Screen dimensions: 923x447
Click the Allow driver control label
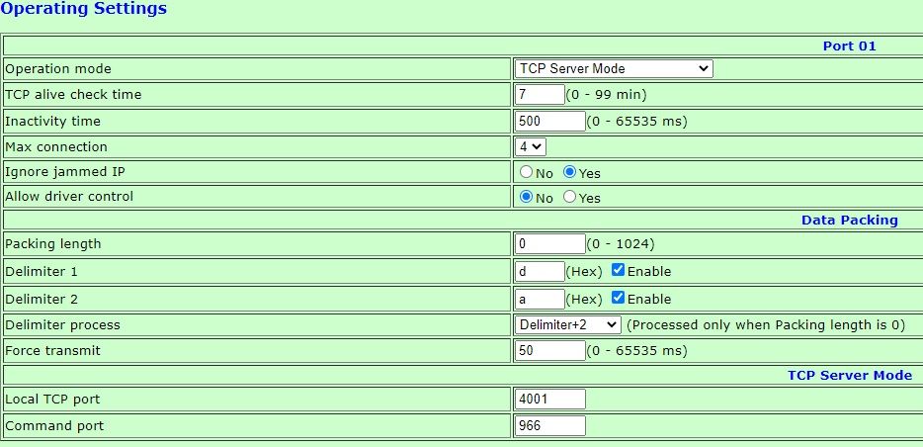pos(69,196)
